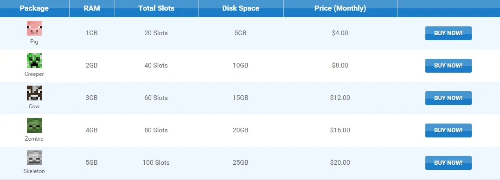Click the Package column header
This screenshot has width=500, height=180.
tap(34, 8)
